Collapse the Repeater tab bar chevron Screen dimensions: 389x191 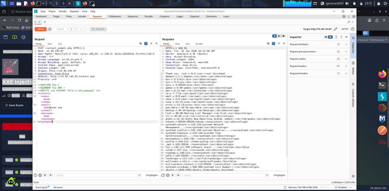coord(353,22)
